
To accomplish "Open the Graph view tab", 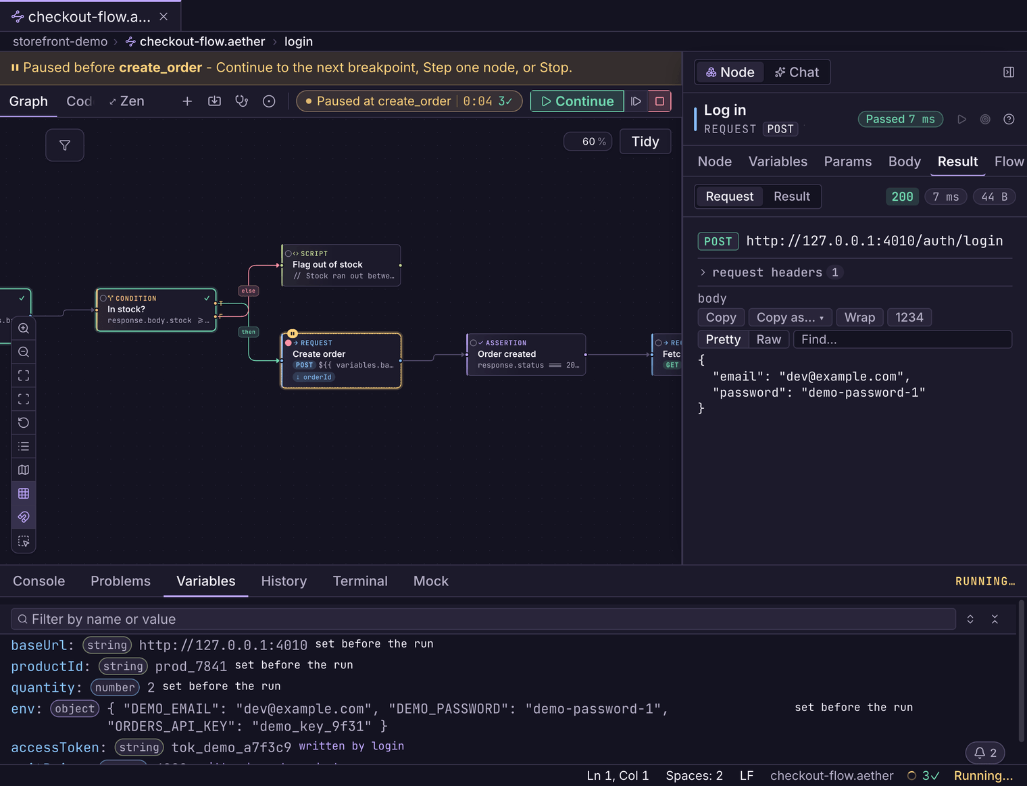I will 28,101.
